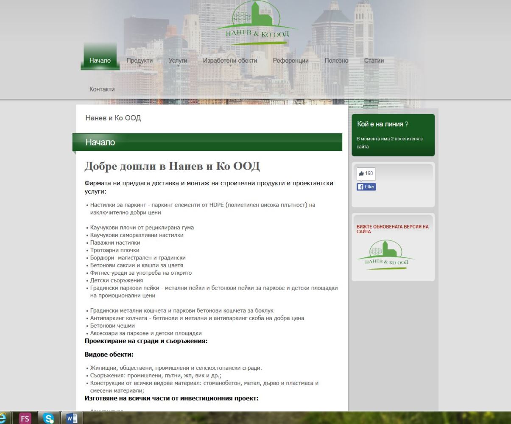Click Каучукови саморазливни настилки item

(x=137, y=235)
